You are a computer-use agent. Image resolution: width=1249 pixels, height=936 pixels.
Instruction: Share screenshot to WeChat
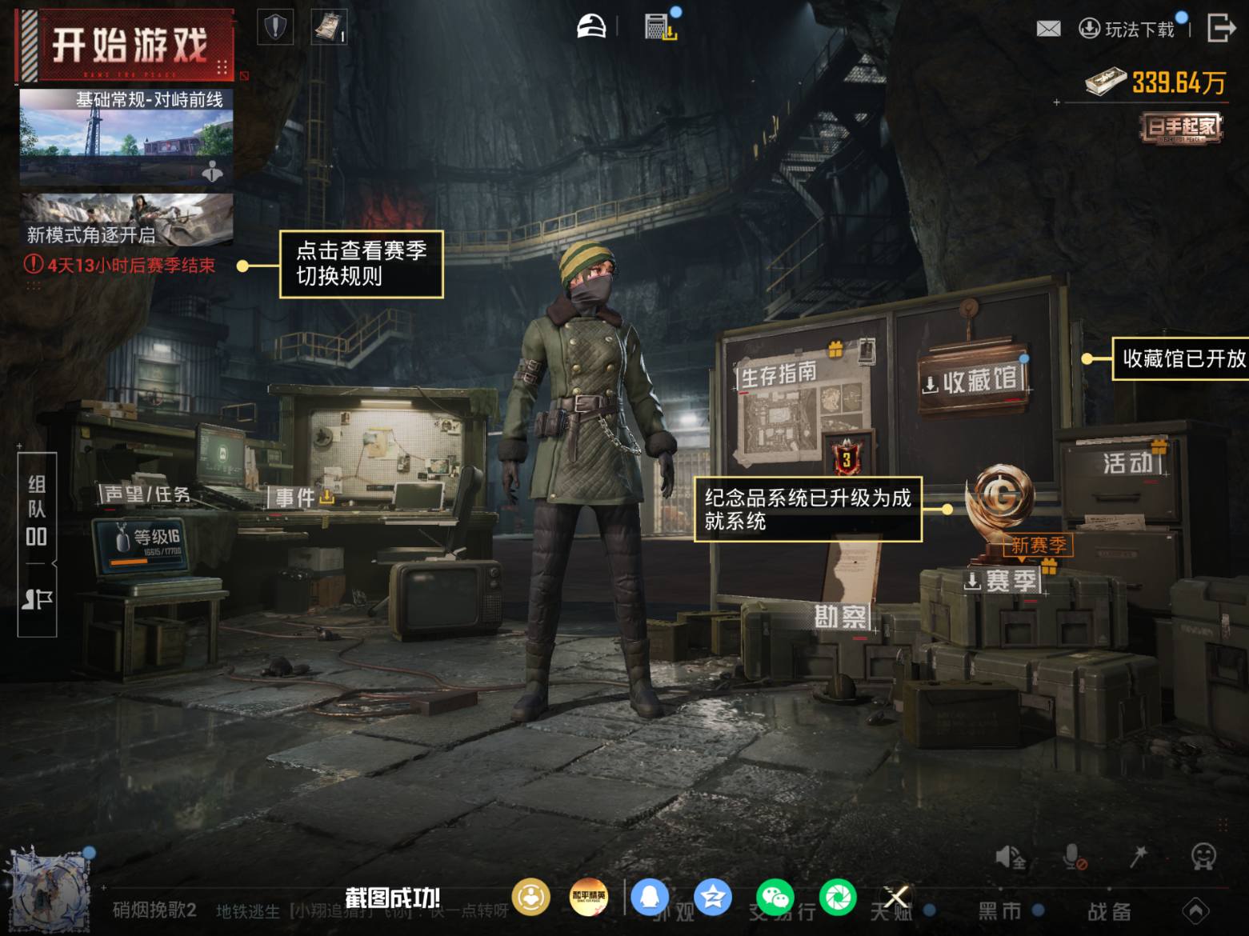point(775,898)
